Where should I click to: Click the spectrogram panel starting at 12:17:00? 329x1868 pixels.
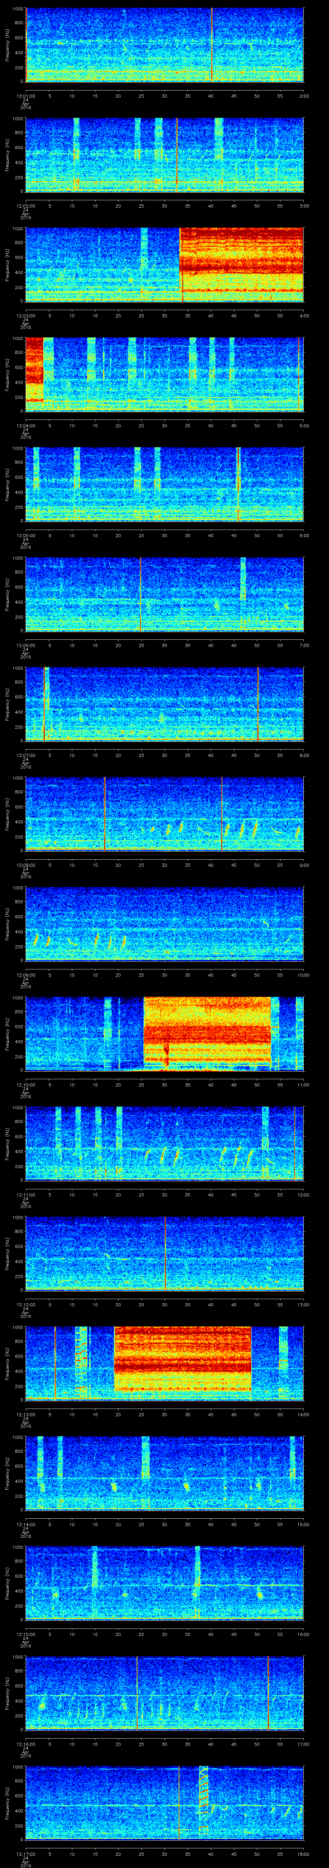click(x=164, y=1803)
